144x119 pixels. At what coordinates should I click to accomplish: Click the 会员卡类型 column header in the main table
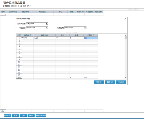pos(13,12)
